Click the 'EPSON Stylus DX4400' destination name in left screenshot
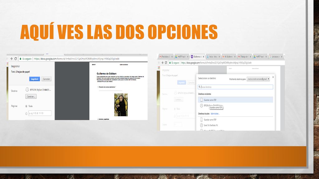This screenshot has width=319, height=179. 40,90
